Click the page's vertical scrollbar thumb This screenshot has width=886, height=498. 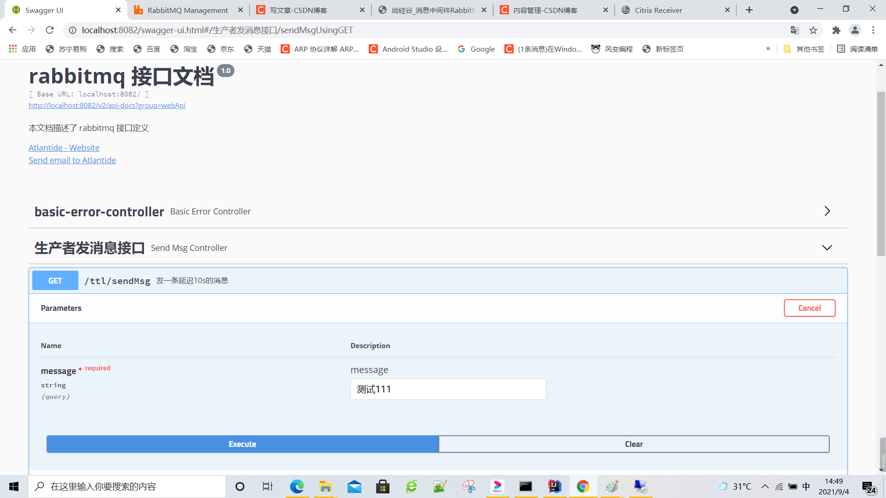[x=881, y=173]
